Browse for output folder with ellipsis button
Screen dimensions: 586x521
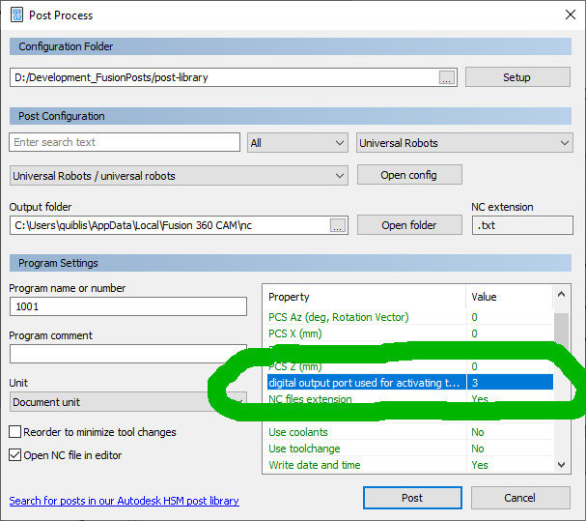point(337,225)
